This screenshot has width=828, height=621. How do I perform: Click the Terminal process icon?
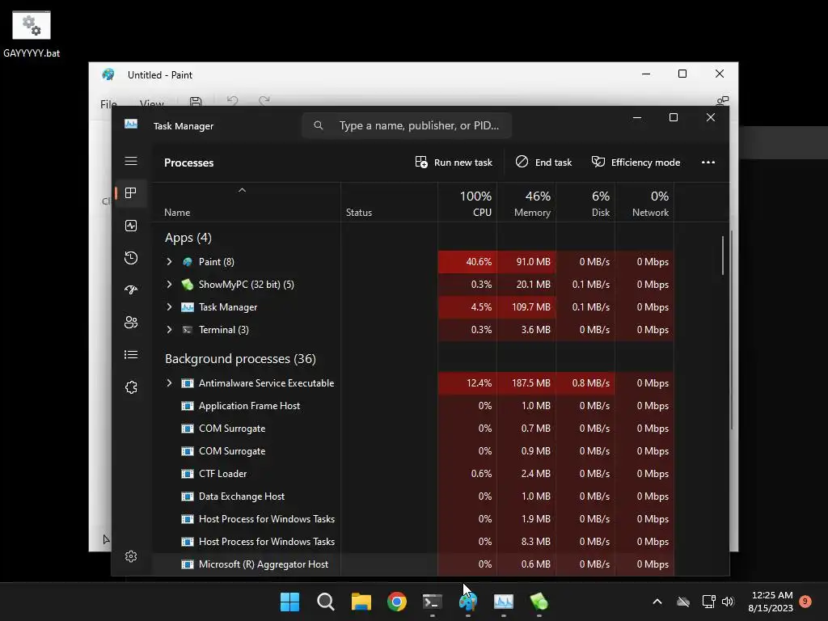[188, 330]
